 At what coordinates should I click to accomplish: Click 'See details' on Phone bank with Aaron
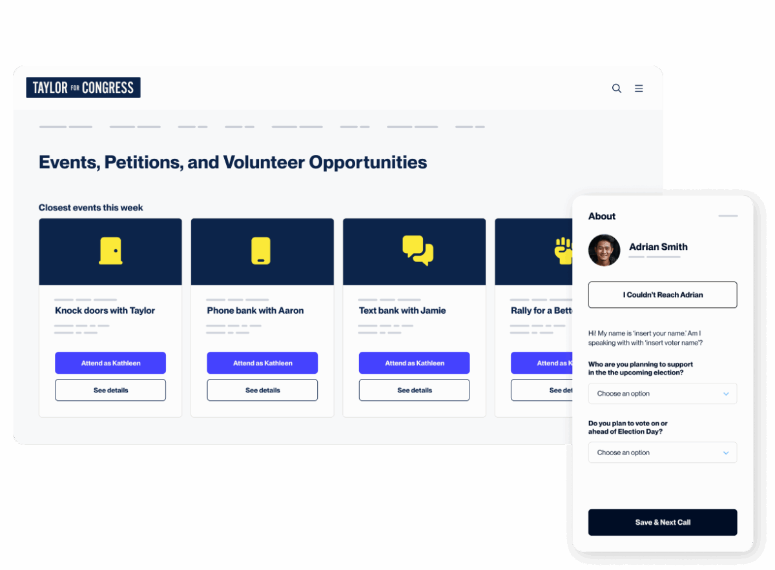[262, 390]
